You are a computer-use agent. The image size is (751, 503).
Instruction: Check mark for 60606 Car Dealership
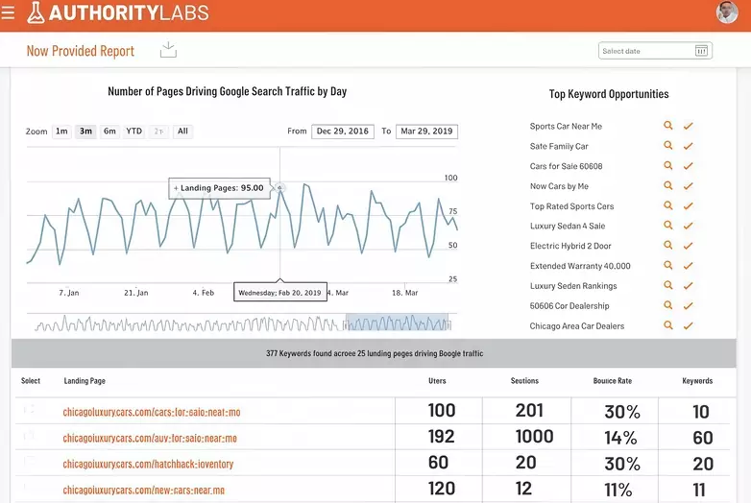pyautogui.click(x=689, y=306)
